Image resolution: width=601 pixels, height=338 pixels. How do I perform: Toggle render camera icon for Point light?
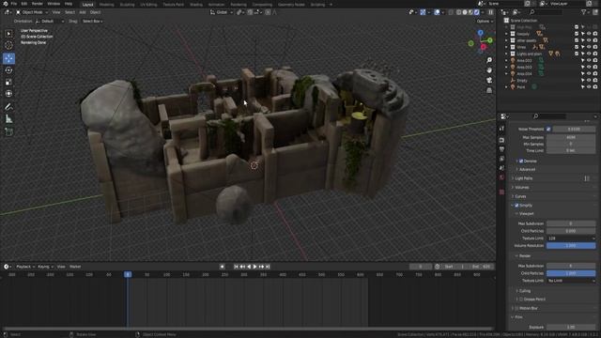(x=595, y=87)
